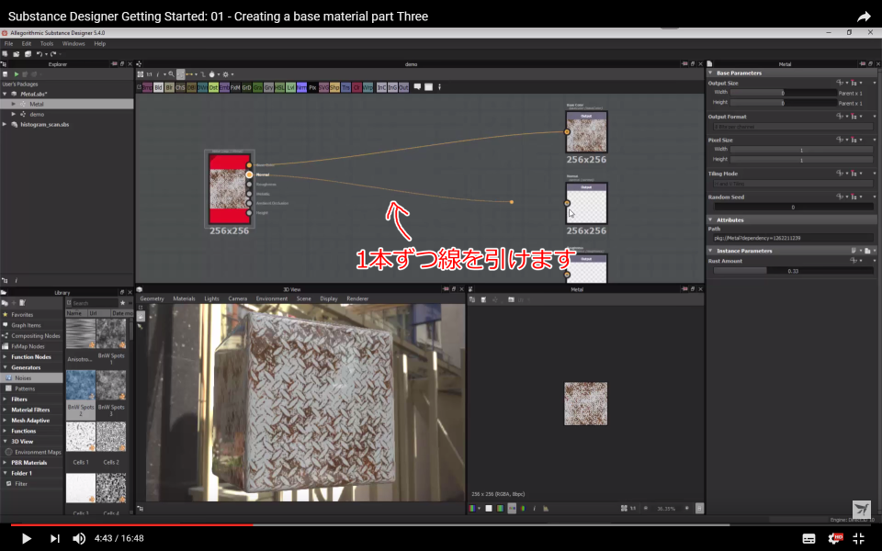The height and width of the screenshot is (551, 882).
Task: Open the Tools menu
Action: click(x=47, y=43)
